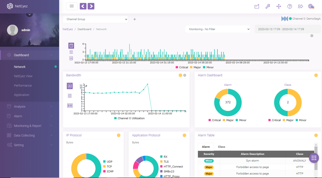Image resolution: width=322 pixels, height=178 pixels.
Task: Open Monitoring - No Filter dropdown
Action: point(218,29)
